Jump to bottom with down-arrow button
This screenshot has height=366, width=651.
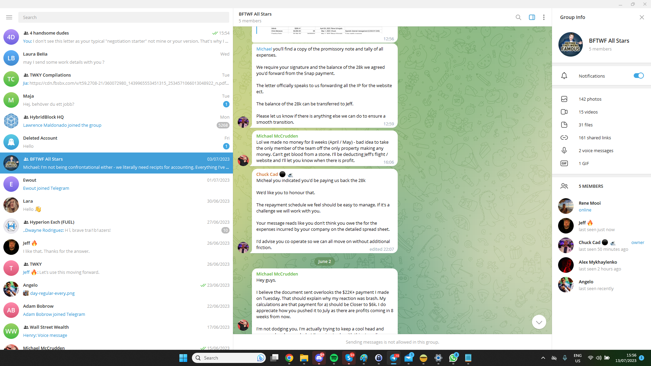pyautogui.click(x=539, y=322)
